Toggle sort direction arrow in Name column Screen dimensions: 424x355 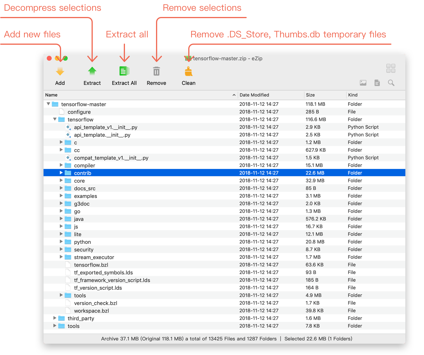[234, 95]
